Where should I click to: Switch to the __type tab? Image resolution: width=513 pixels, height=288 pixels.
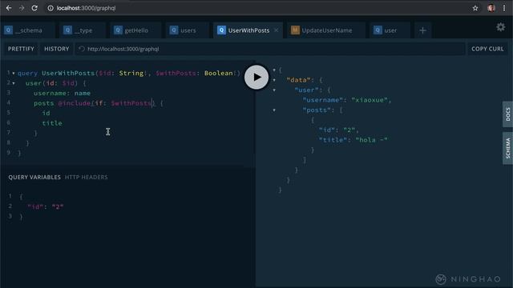tap(83, 30)
